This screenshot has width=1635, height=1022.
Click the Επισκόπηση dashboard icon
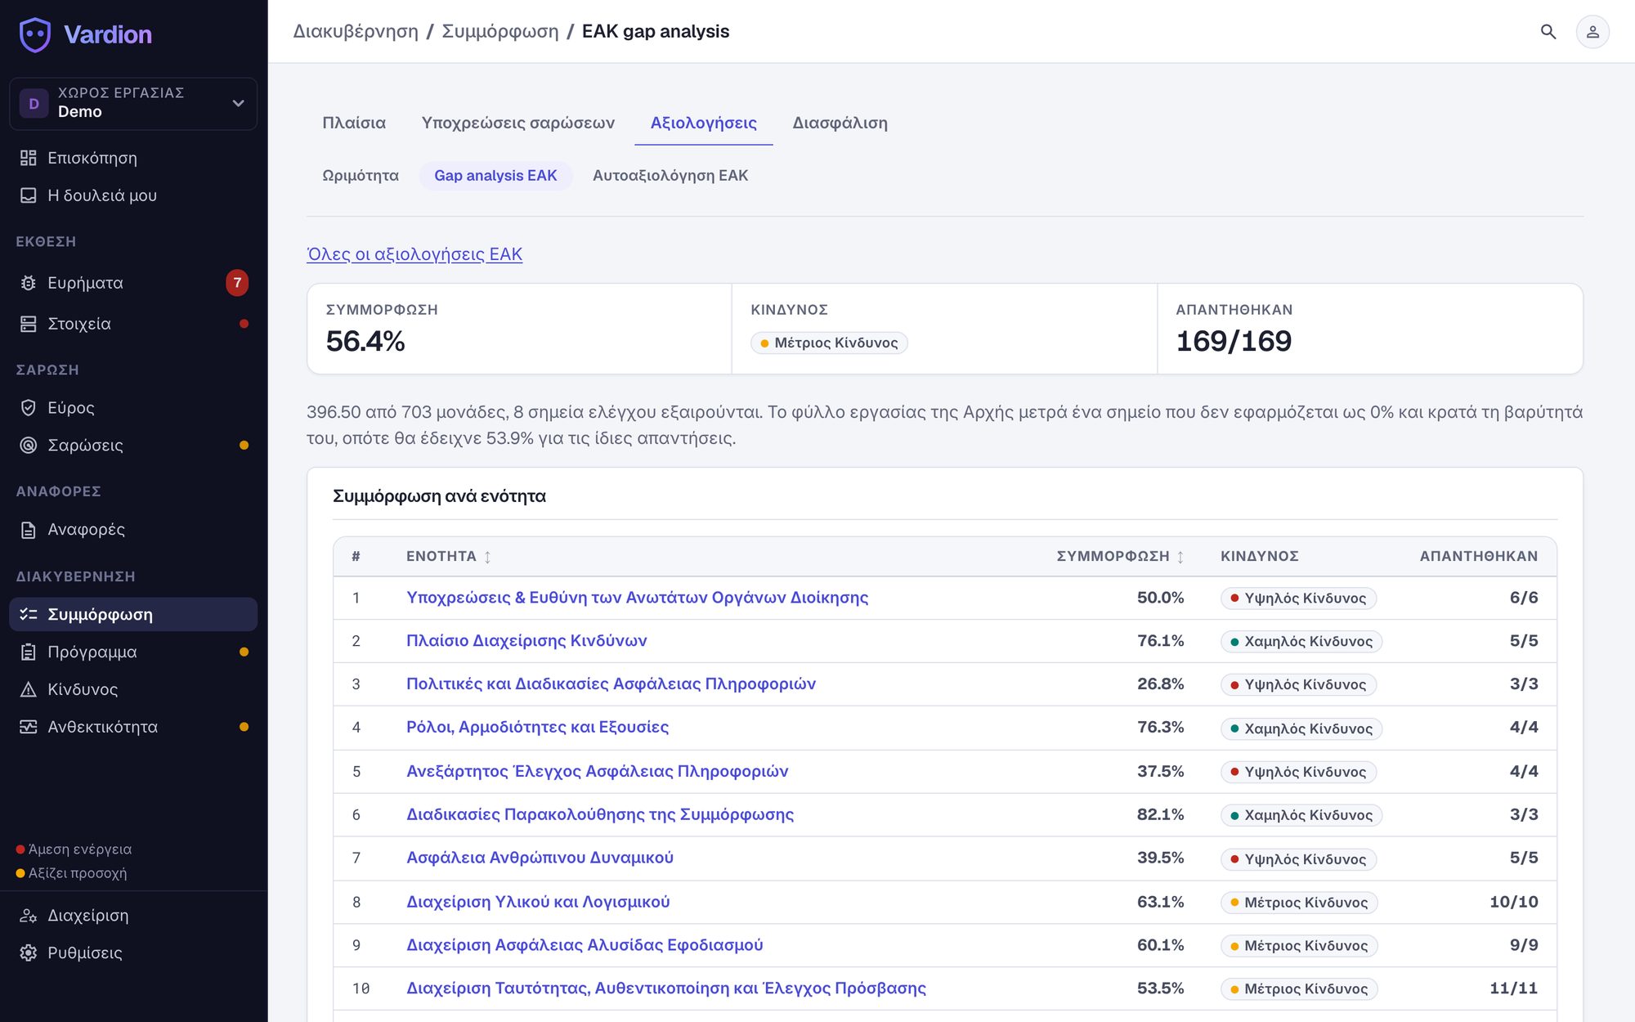[x=29, y=158]
